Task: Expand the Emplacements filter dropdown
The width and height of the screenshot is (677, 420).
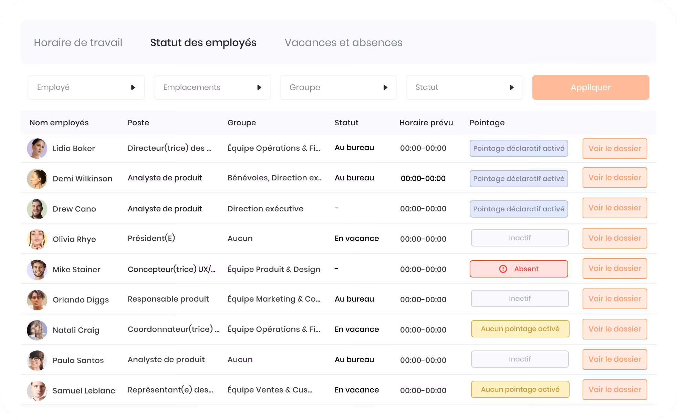Action: (212, 87)
